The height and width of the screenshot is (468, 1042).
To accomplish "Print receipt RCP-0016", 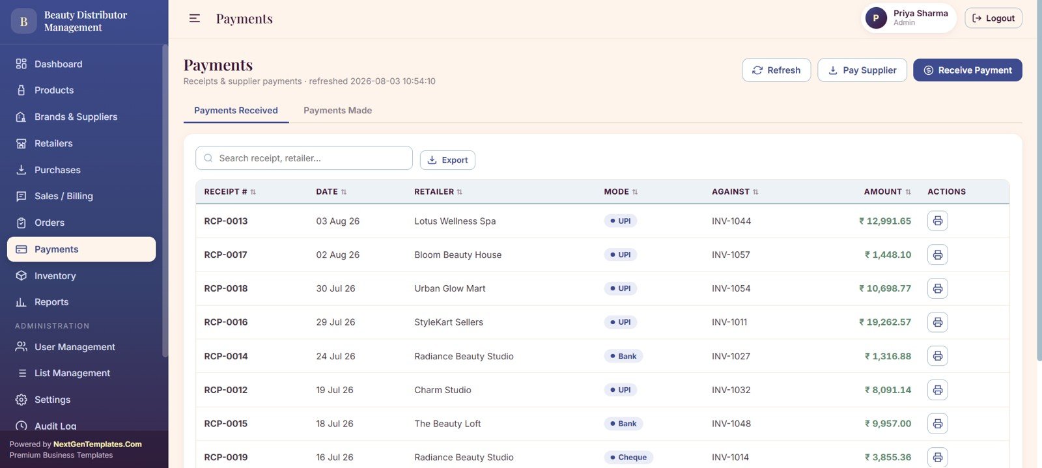I will pyautogui.click(x=937, y=322).
